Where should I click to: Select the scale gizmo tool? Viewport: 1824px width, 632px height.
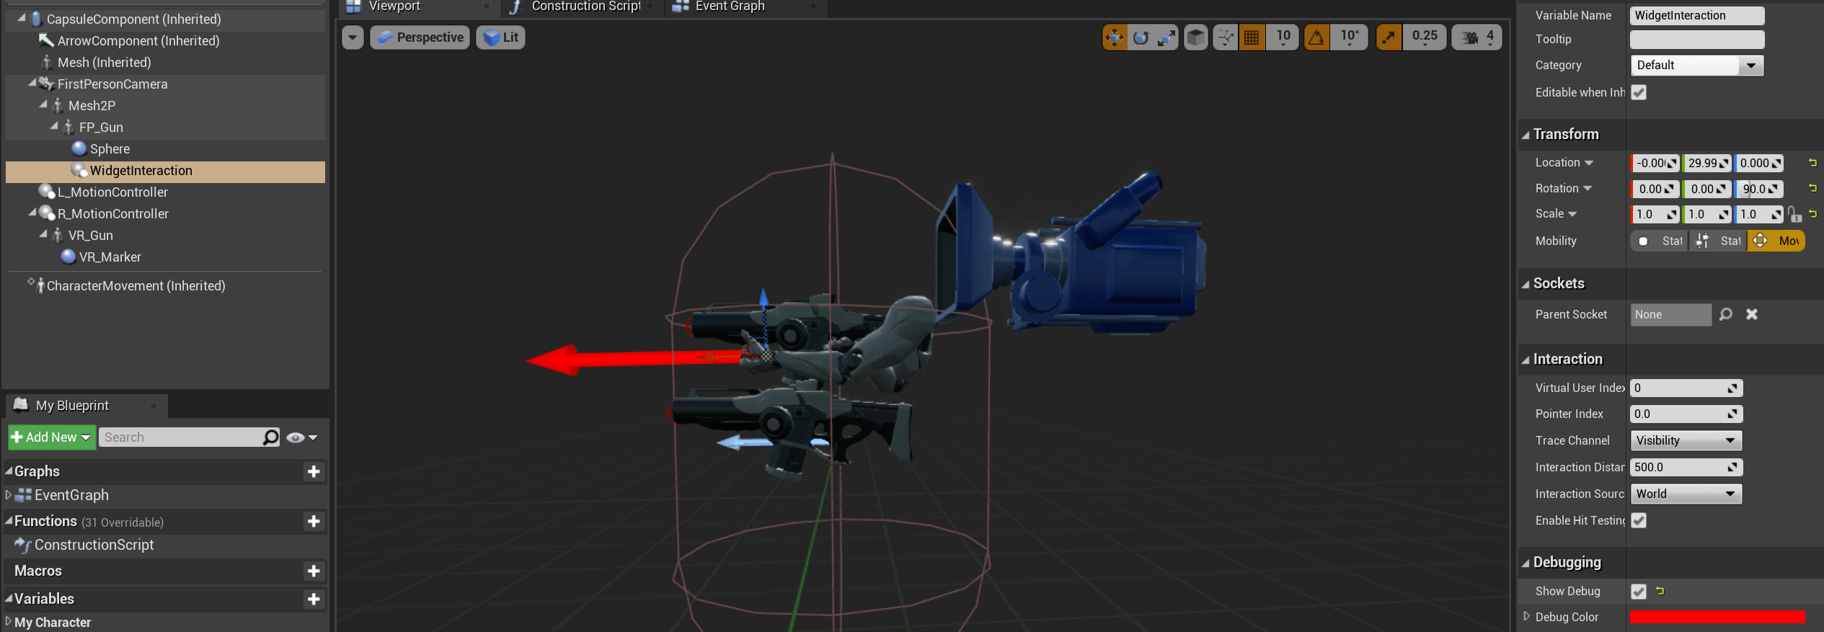(1166, 37)
